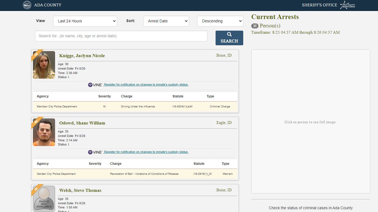Select the Criminal Charge type cell
This screenshot has width=378, height=212.
[220, 107]
